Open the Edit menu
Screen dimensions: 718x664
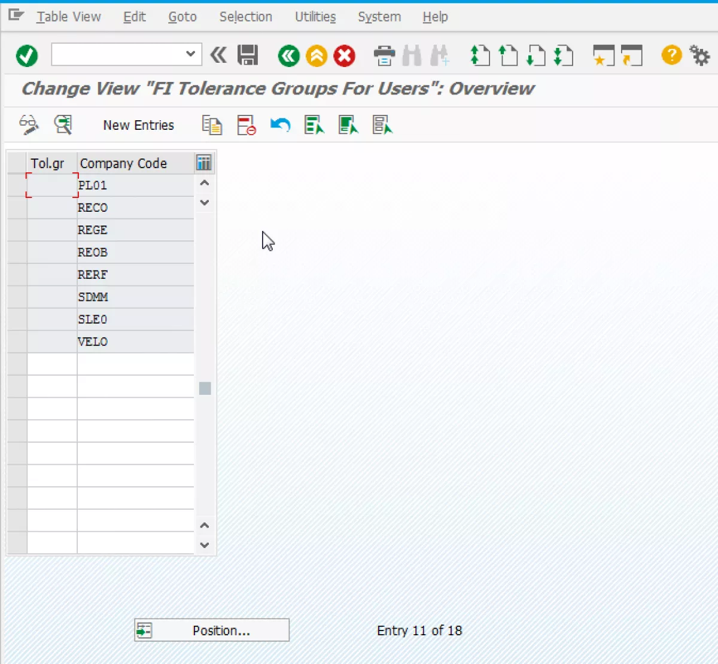pos(135,17)
